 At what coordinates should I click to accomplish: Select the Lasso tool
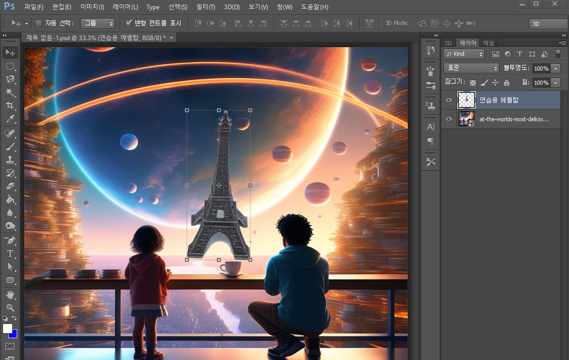click(x=10, y=79)
